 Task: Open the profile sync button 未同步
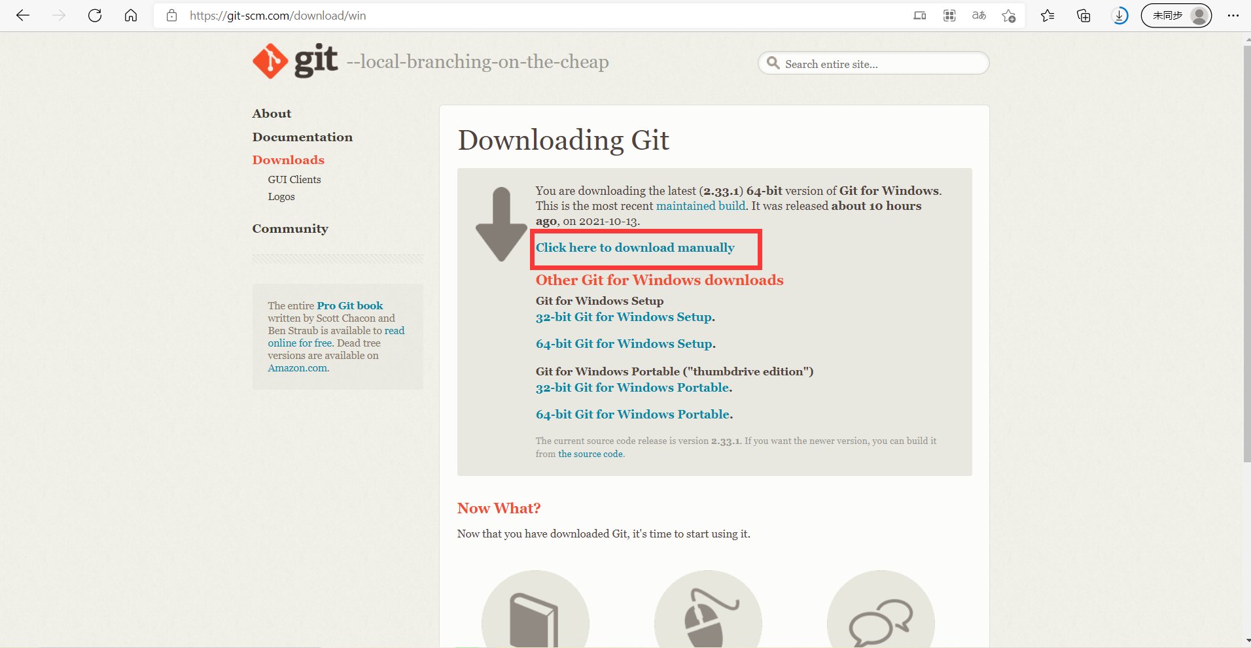pyautogui.click(x=1176, y=16)
